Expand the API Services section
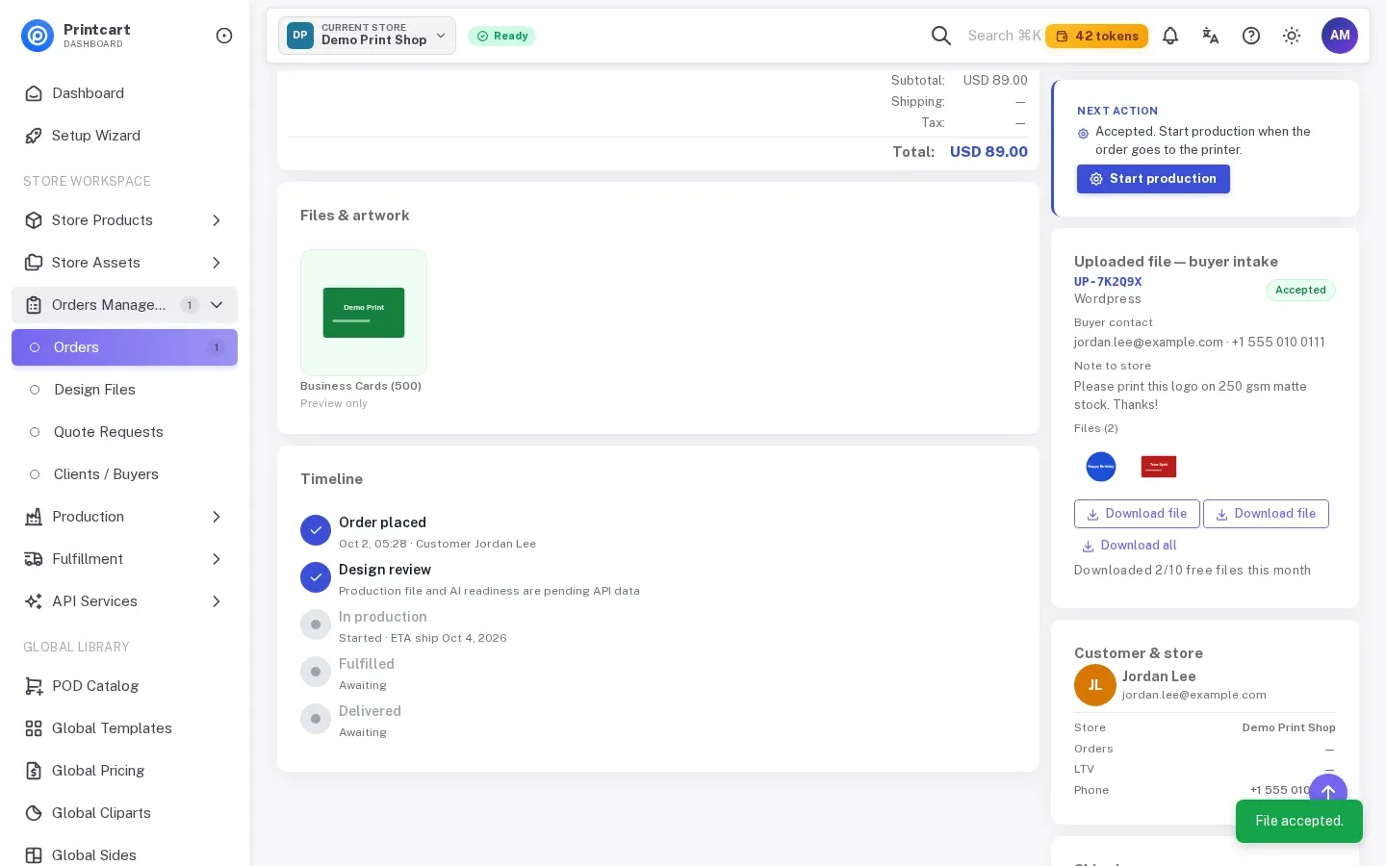This screenshot has height=866, width=1386. [124, 601]
